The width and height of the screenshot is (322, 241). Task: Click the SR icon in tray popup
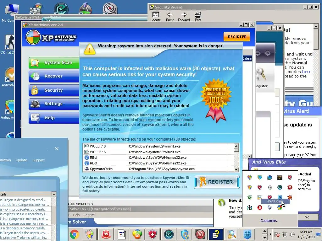click(249, 207)
